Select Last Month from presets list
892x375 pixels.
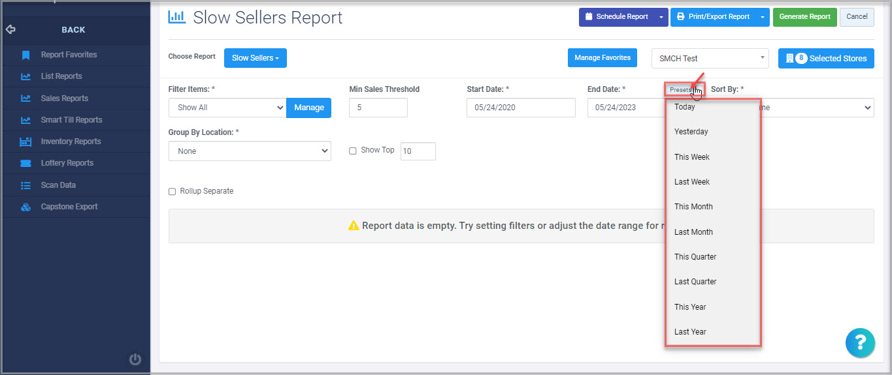coord(693,232)
